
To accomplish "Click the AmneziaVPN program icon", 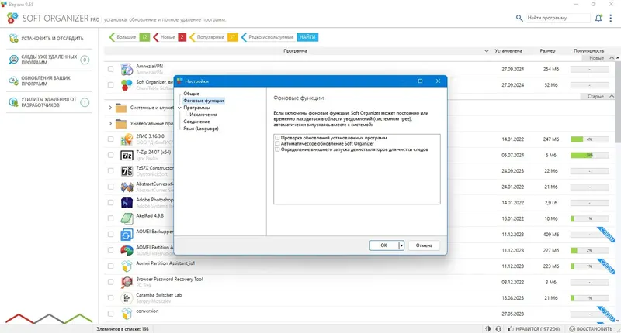I will coord(127,69).
